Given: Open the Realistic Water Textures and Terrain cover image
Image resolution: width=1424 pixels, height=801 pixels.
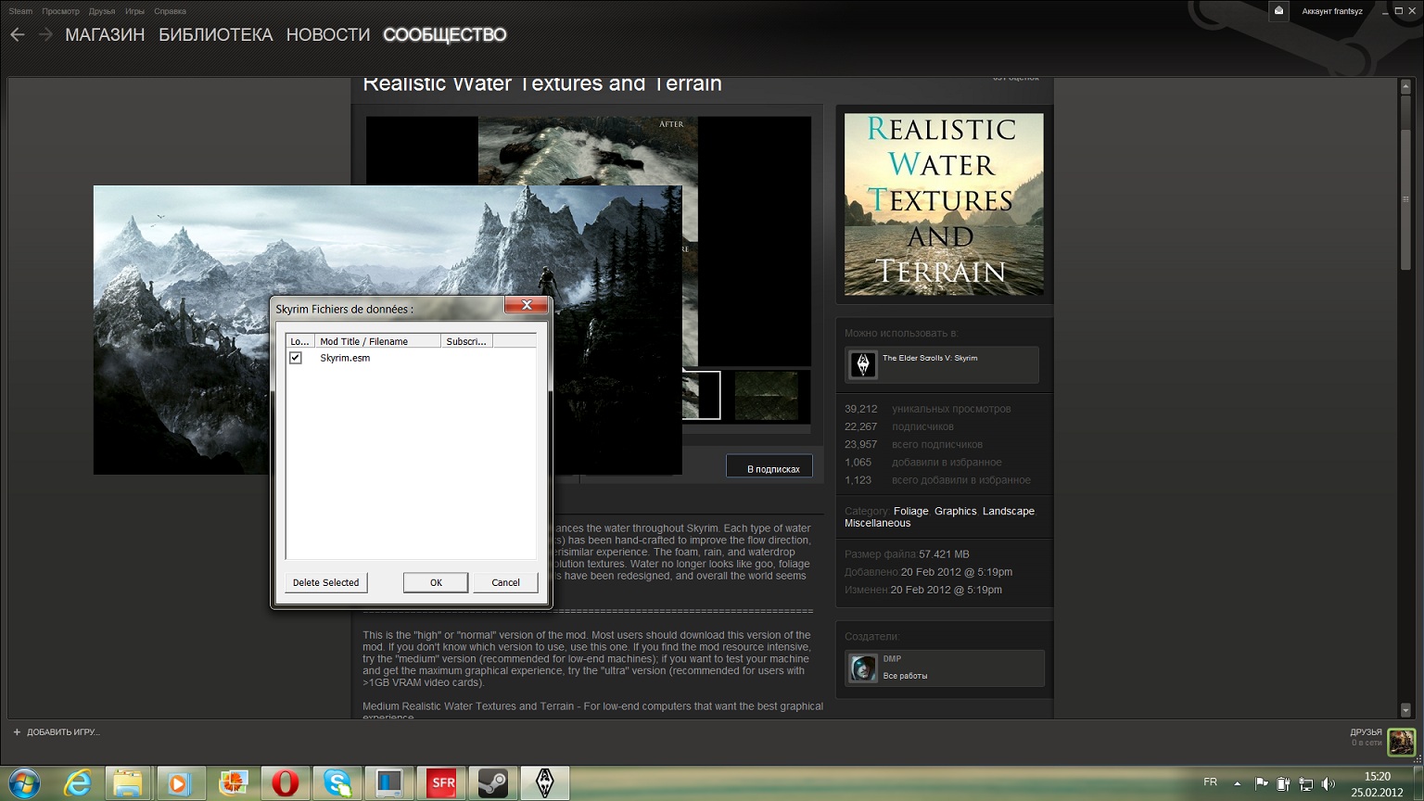Looking at the screenshot, I should 944,204.
